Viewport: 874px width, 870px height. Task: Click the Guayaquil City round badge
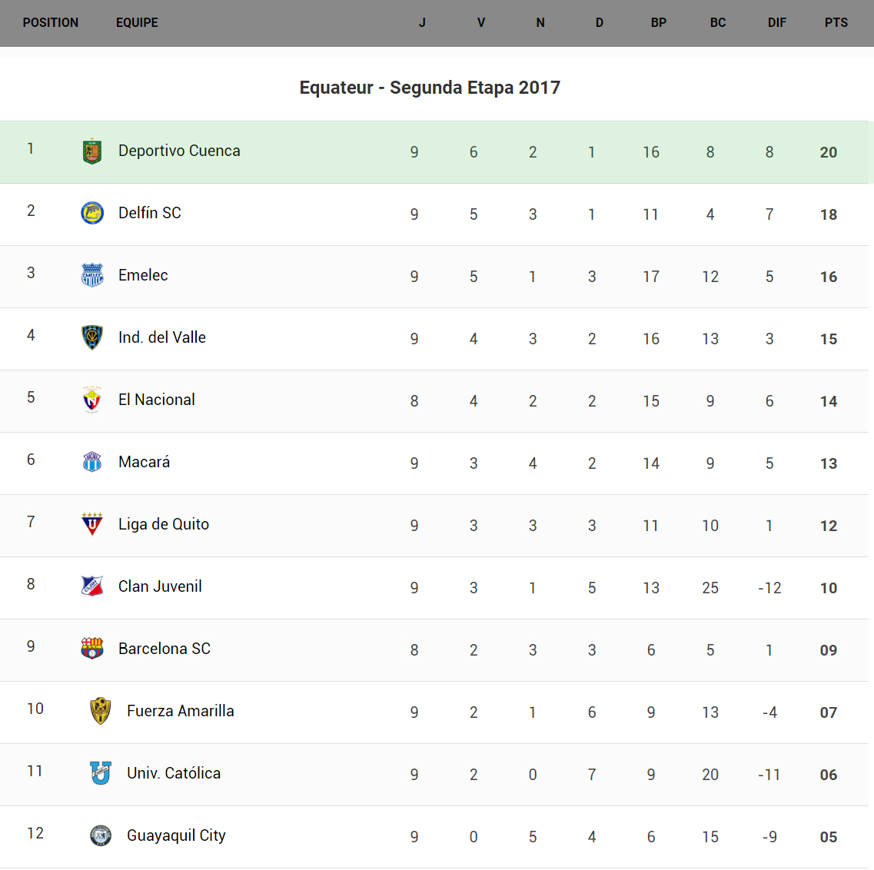(x=101, y=835)
